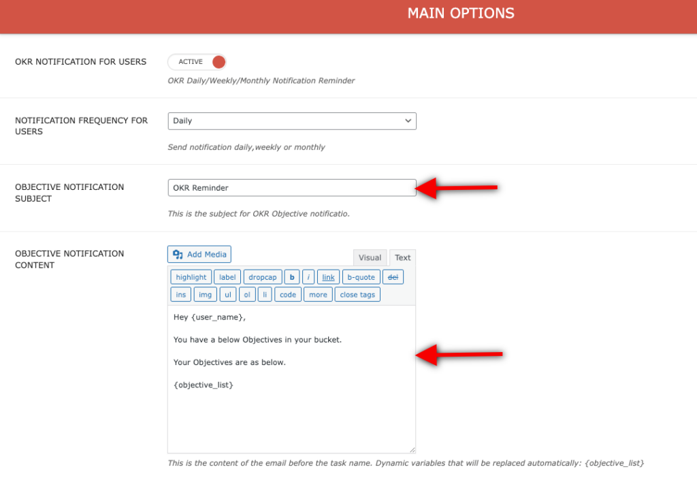Apply italic with the i button
This screenshot has width=697, height=480.
(309, 277)
